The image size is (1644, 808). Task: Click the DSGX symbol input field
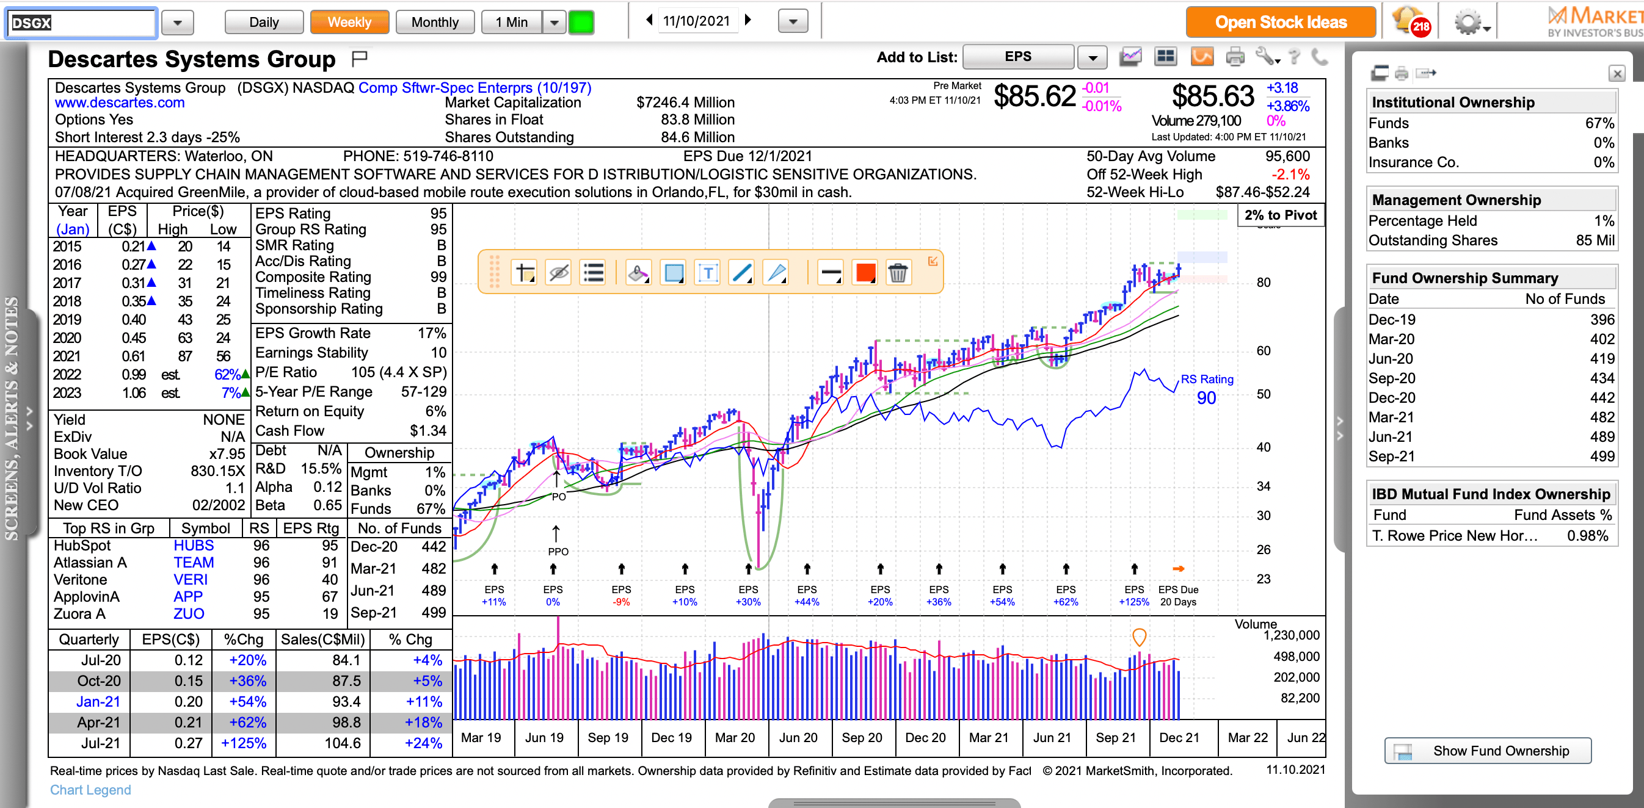pos(81,23)
